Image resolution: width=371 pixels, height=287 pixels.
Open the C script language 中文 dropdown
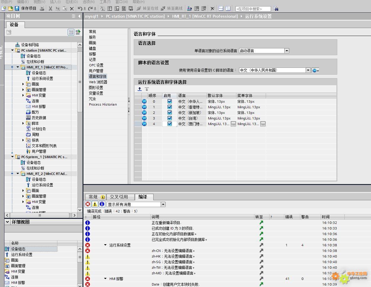(x=308, y=70)
